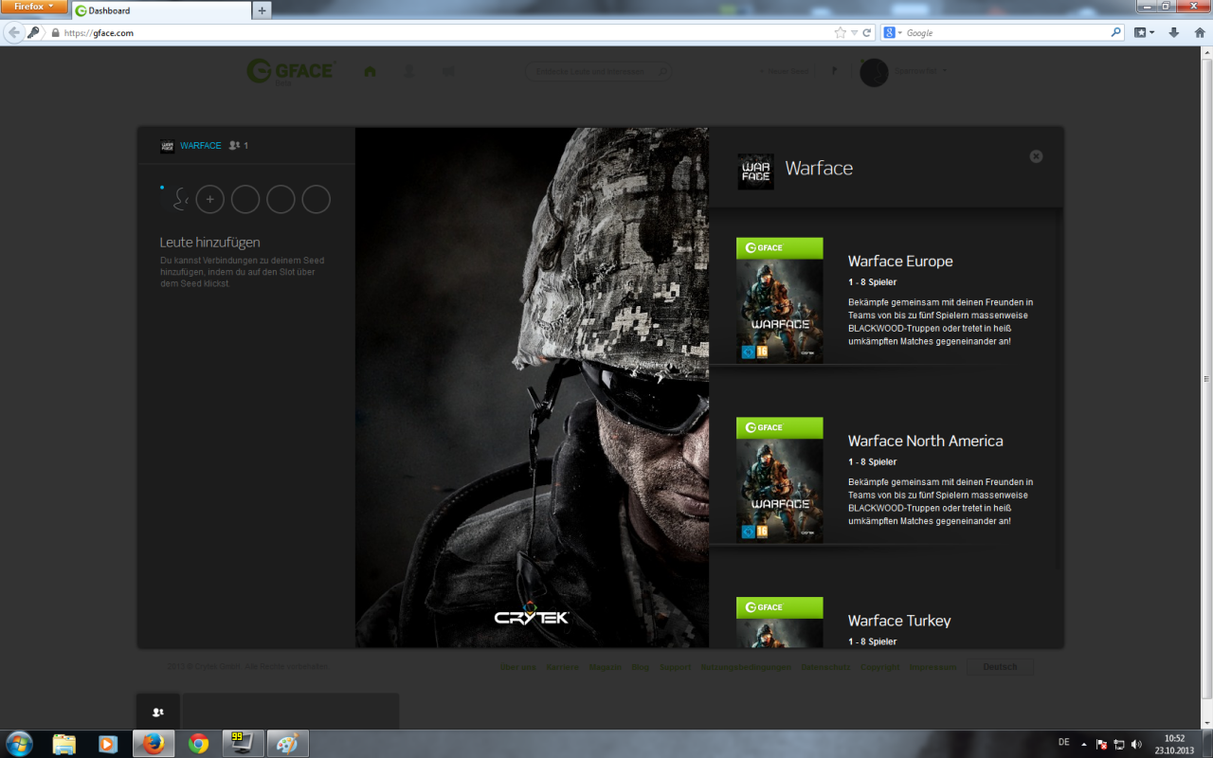Open the Über uns footer link

pyautogui.click(x=517, y=667)
